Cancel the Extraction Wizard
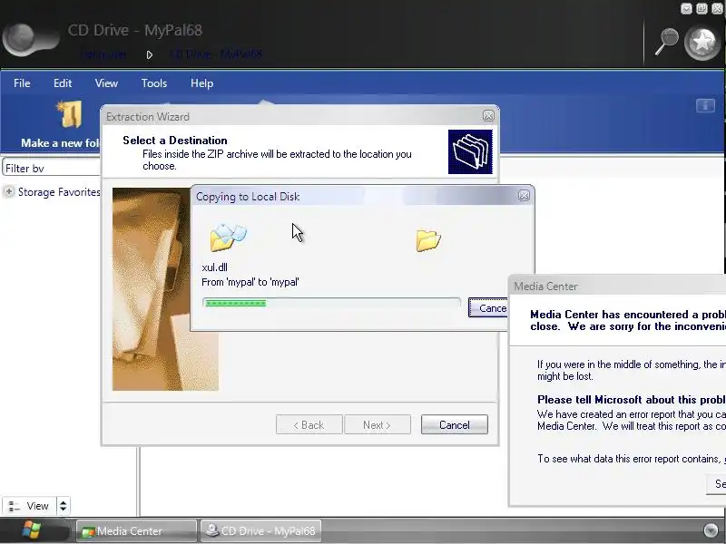This screenshot has height=544, width=726. 455,424
